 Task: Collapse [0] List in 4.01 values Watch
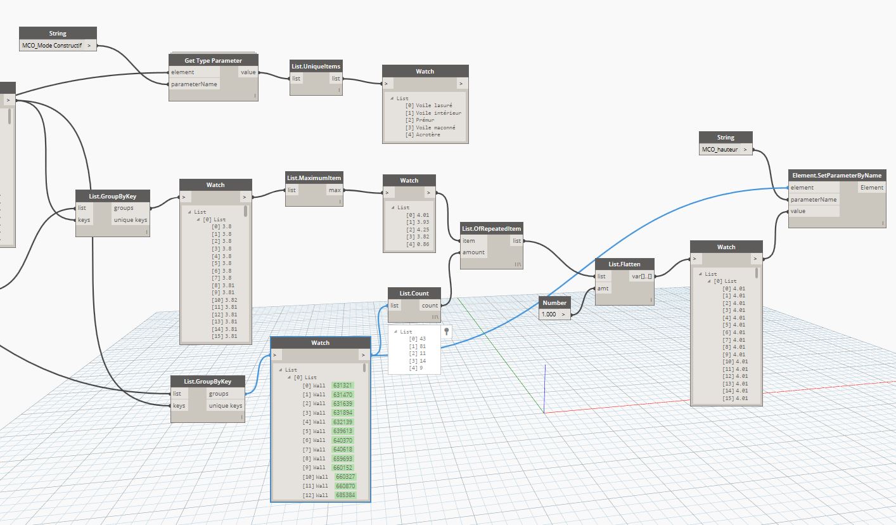(709, 281)
